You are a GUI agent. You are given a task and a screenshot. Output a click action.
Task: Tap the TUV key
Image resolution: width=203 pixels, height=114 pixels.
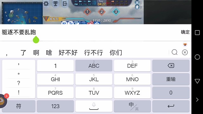click(x=94, y=92)
